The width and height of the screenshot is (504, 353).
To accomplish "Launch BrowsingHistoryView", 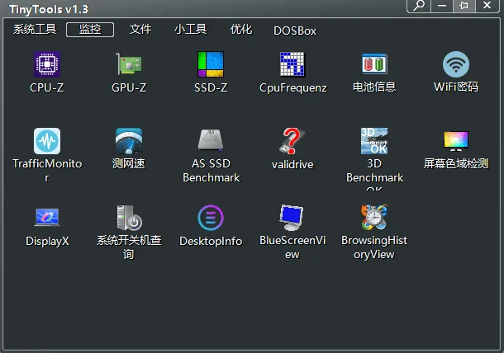I will [x=374, y=219].
